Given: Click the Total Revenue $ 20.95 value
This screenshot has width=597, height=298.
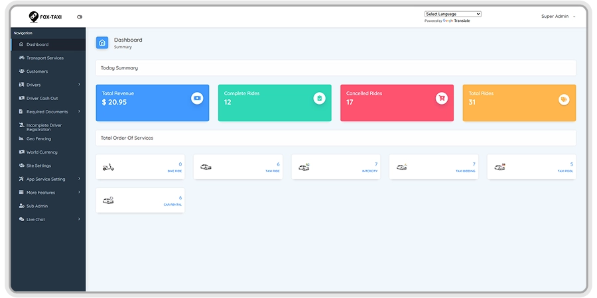Looking at the screenshot, I should [x=114, y=102].
